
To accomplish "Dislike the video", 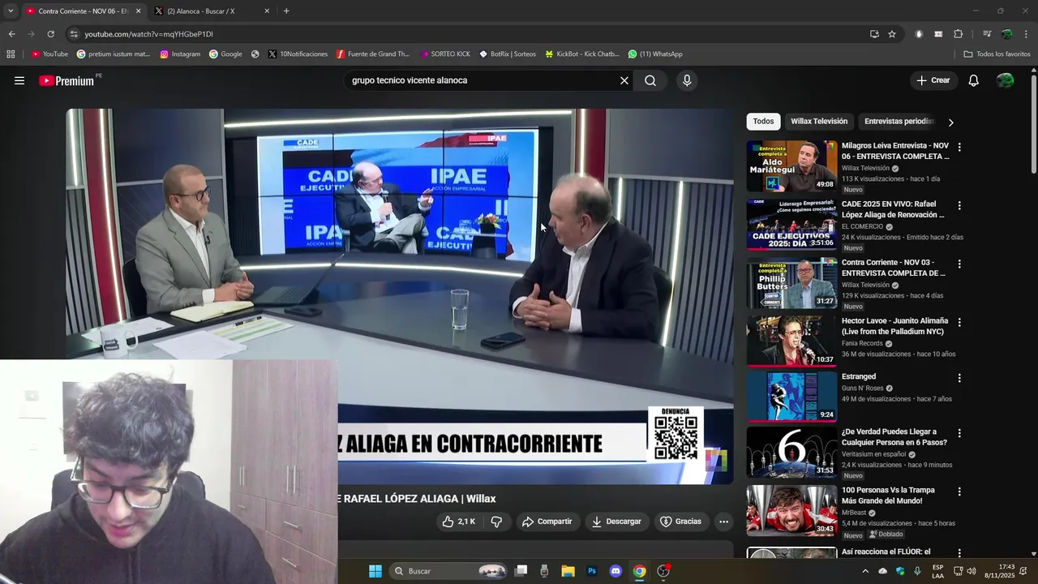I will [496, 522].
